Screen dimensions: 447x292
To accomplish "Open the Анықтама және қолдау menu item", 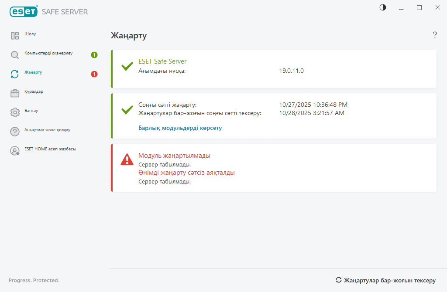I will click(x=47, y=130).
